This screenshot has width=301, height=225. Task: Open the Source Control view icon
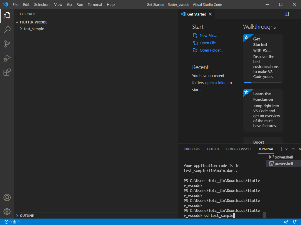7,44
